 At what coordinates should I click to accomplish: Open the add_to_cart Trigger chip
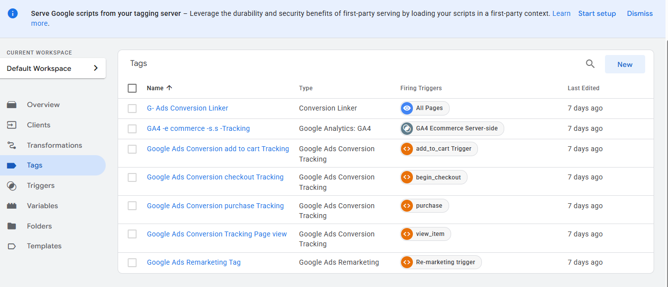pos(439,149)
